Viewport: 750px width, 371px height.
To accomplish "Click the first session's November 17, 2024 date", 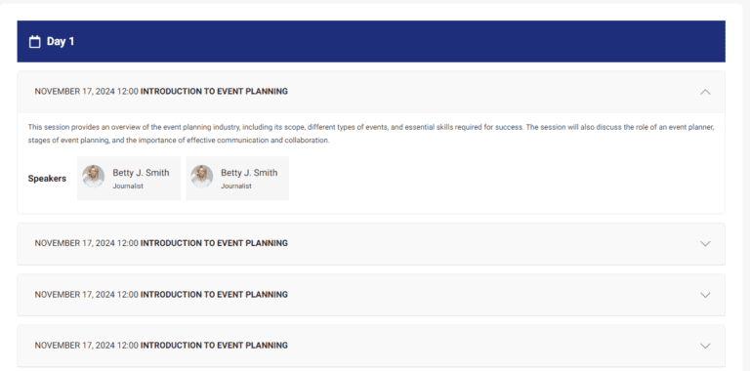I will click(x=74, y=92).
